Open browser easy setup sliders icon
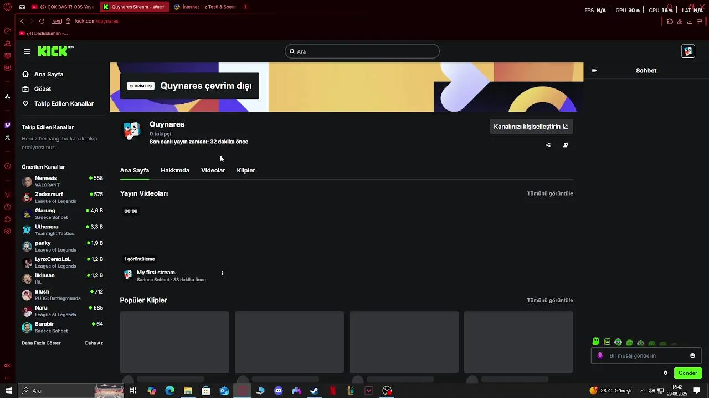 tap(700, 22)
